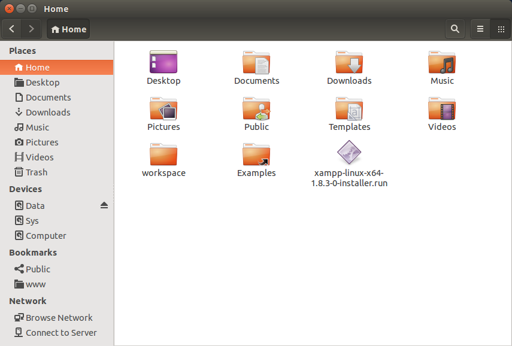
Task: Open the Desktop folder icon
Action: click(x=163, y=62)
